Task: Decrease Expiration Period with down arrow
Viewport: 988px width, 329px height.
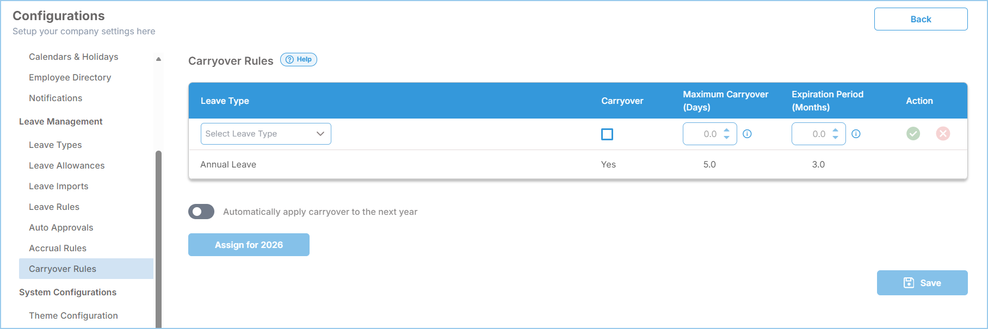Action: [835, 138]
